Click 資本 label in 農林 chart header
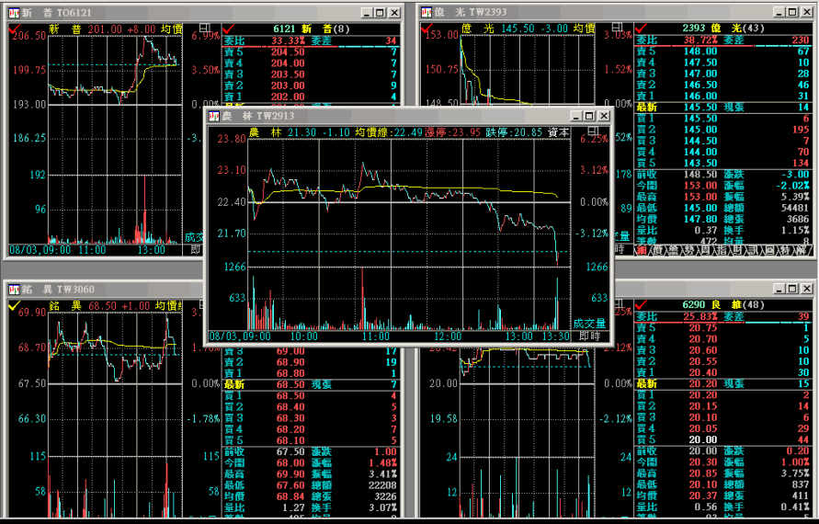This screenshot has height=524, width=819. pos(558,132)
